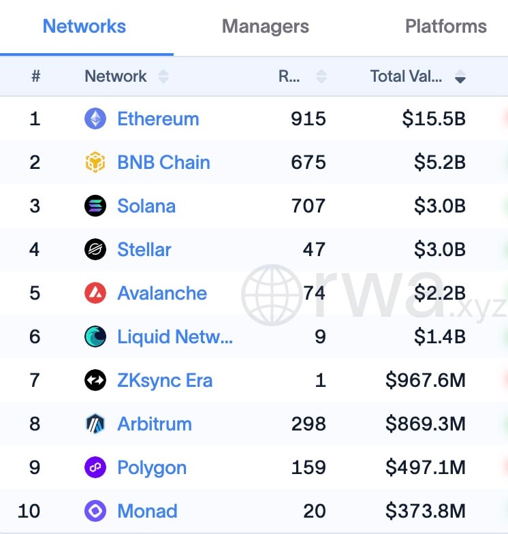The image size is (508, 534).
Task: Switch to the Managers tab
Action: tap(266, 27)
